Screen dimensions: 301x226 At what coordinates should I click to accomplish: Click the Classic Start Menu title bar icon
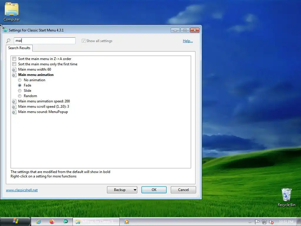coord(5,30)
